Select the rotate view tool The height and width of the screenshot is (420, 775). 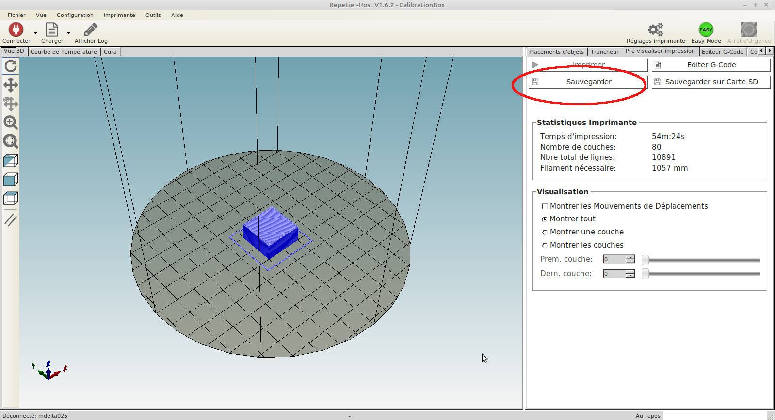pyautogui.click(x=11, y=66)
